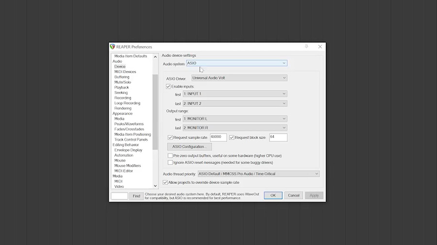Image resolution: width=437 pixels, height=245 pixels.
Task: Click the block size field showing 64
Action: [278, 137]
